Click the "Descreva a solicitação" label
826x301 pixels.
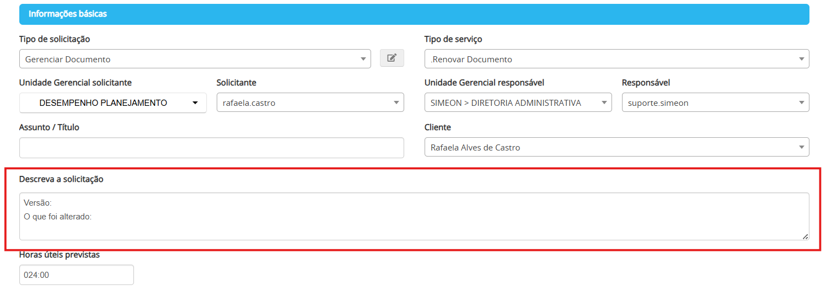(x=61, y=179)
